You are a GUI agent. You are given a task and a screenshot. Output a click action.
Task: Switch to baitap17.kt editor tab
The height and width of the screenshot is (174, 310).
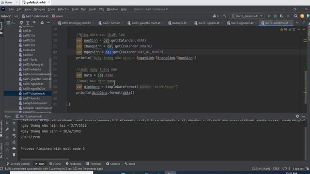pos(179,23)
